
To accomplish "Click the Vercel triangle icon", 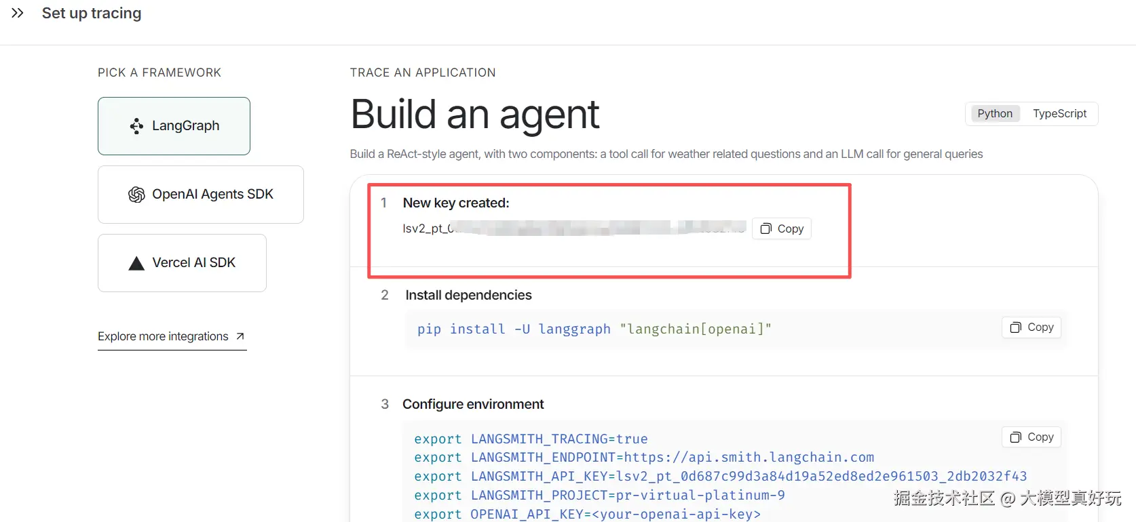I will click(136, 263).
